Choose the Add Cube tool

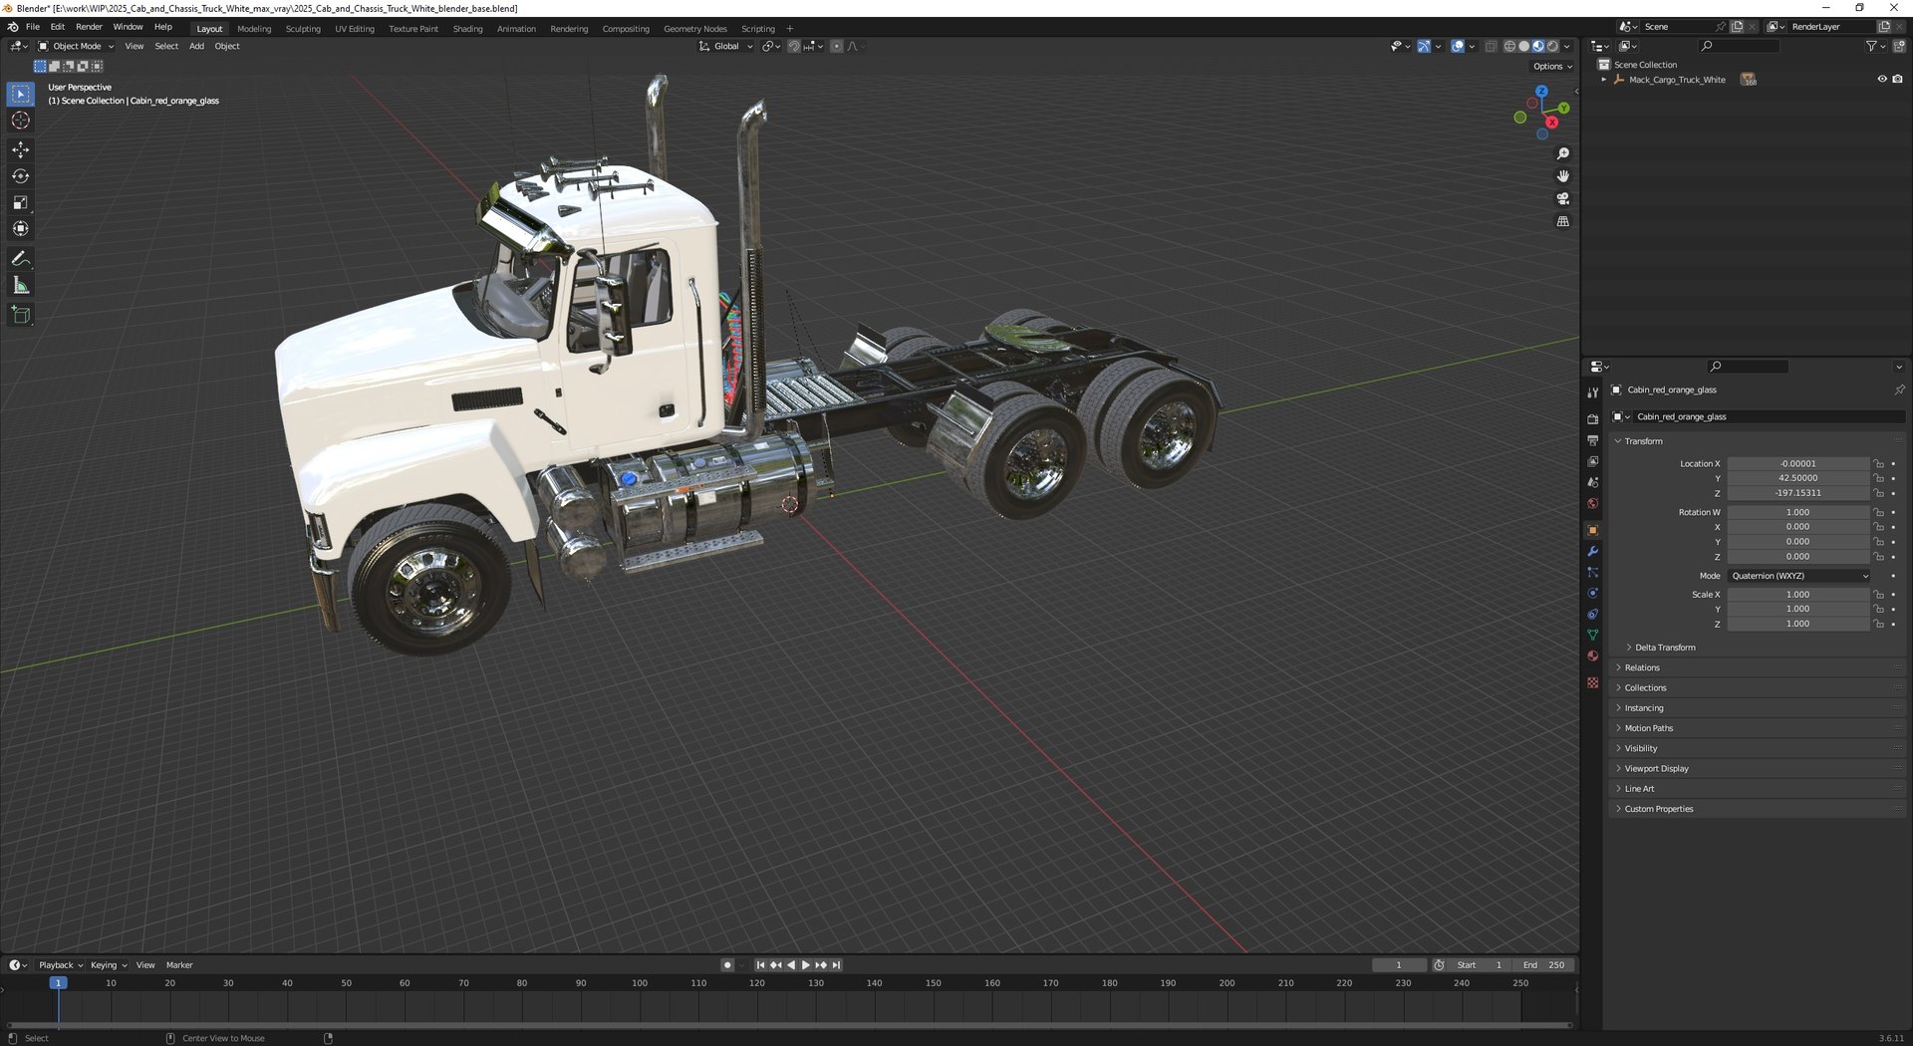20,316
